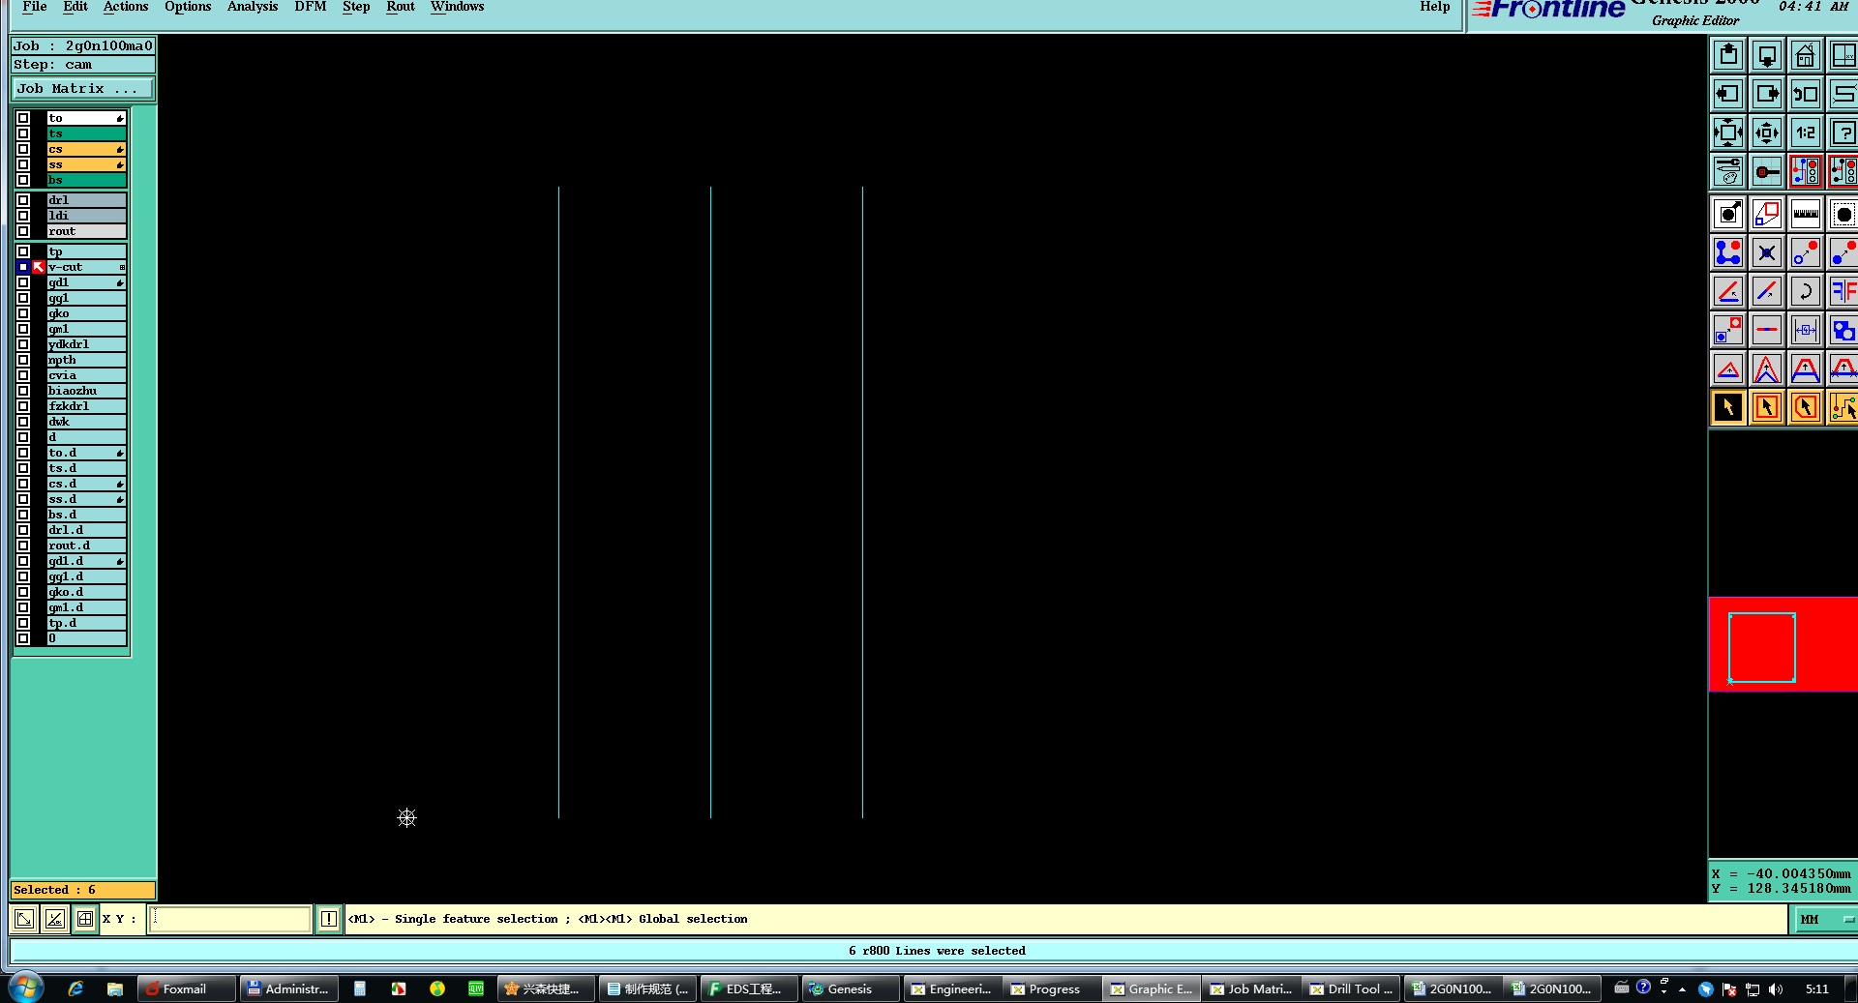Click the pan-left view icon
Viewport: 1858px width, 1003px height.
1728,95
